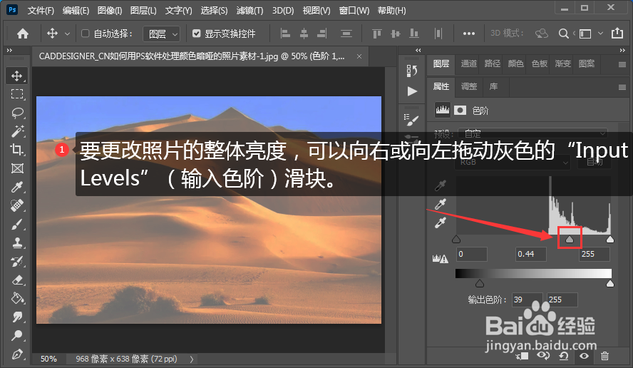
Task: Click the align left edges icon
Action: click(x=285, y=34)
